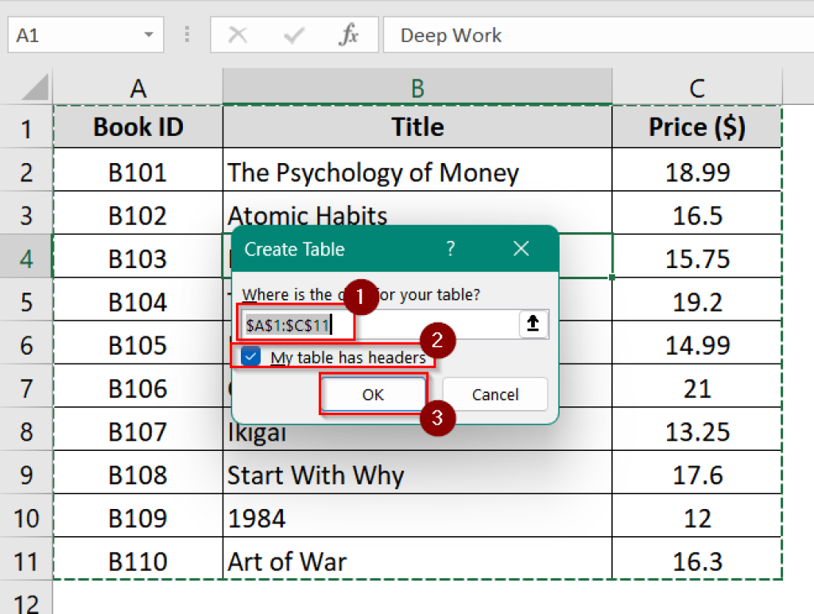814x614 pixels.
Task: Click the Enter checkmark icon beside the formula bar
Action: pyautogui.click(x=295, y=35)
